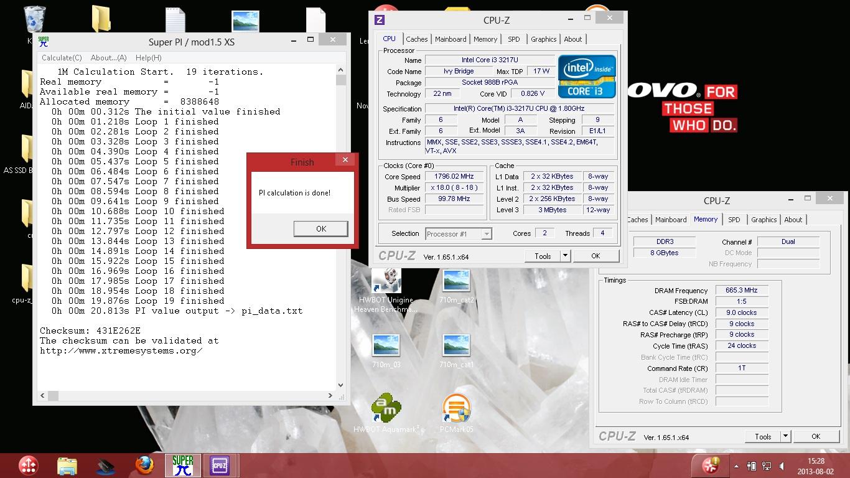Click the Tools button in front CPU-Z
850x478 pixels.
(543, 256)
